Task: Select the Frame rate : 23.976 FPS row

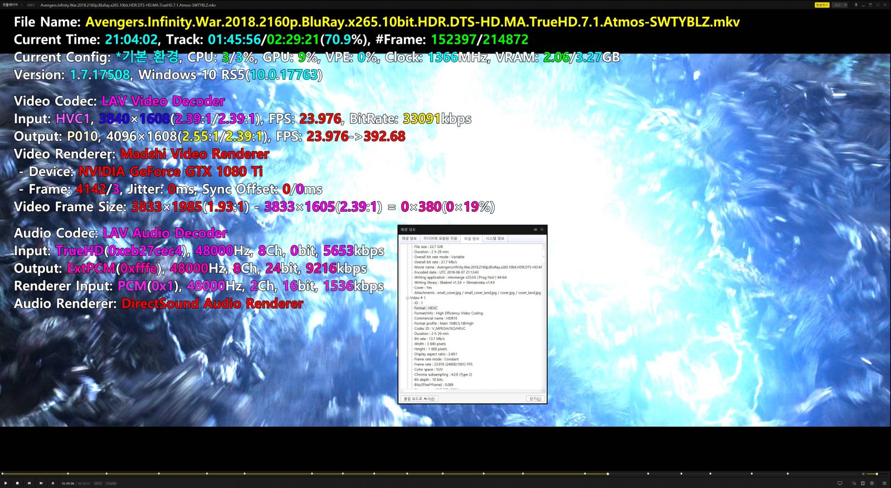Action: click(x=443, y=364)
